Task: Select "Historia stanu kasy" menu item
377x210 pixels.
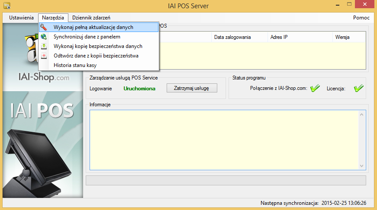Action: click(x=75, y=65)
